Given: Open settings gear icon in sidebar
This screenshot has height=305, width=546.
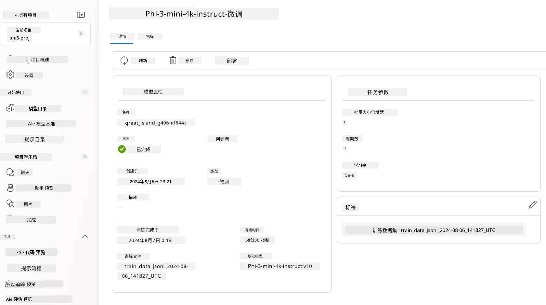Looking at the screenshot, I should click(10, 75).
